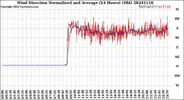The image size is (184, 100).
Task: Click the 12:50 time axis label
Action: (x=91, y=94)
